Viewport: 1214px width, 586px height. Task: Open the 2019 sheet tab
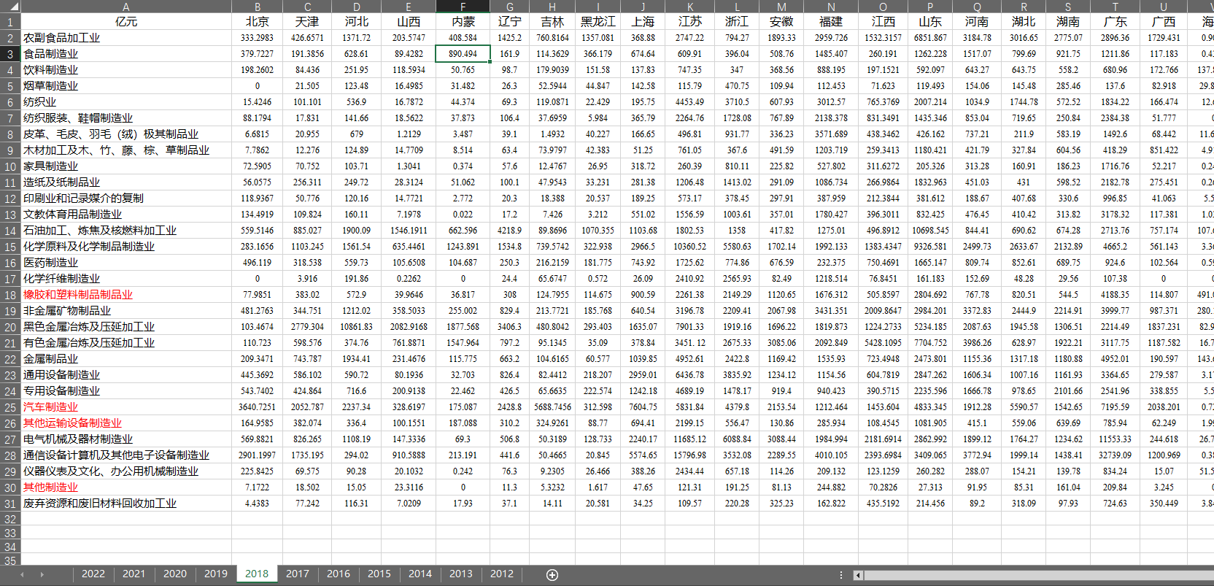pyautogui.click(x=216, y=574)
